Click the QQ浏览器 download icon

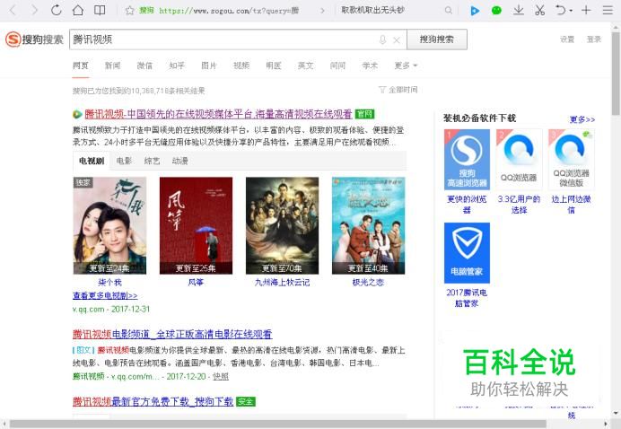point(519,160)
